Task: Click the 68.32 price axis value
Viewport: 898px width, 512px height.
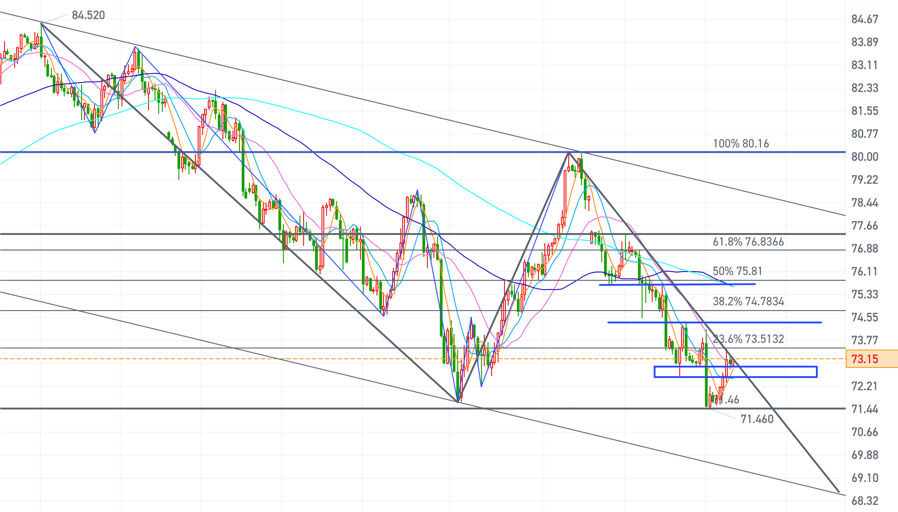Action: [865, 501]
